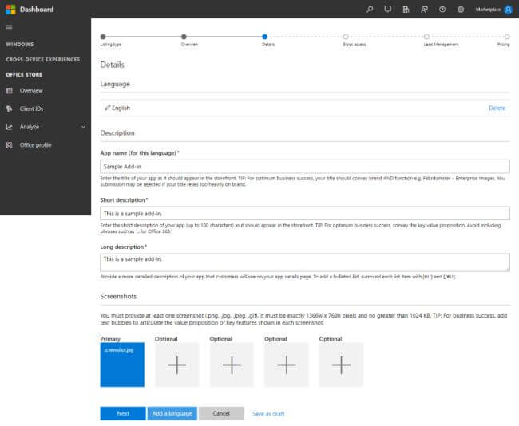Jump to the Block access step
Image resolution: width=519 pixels, height=426 pixels.
pos(346,37)
